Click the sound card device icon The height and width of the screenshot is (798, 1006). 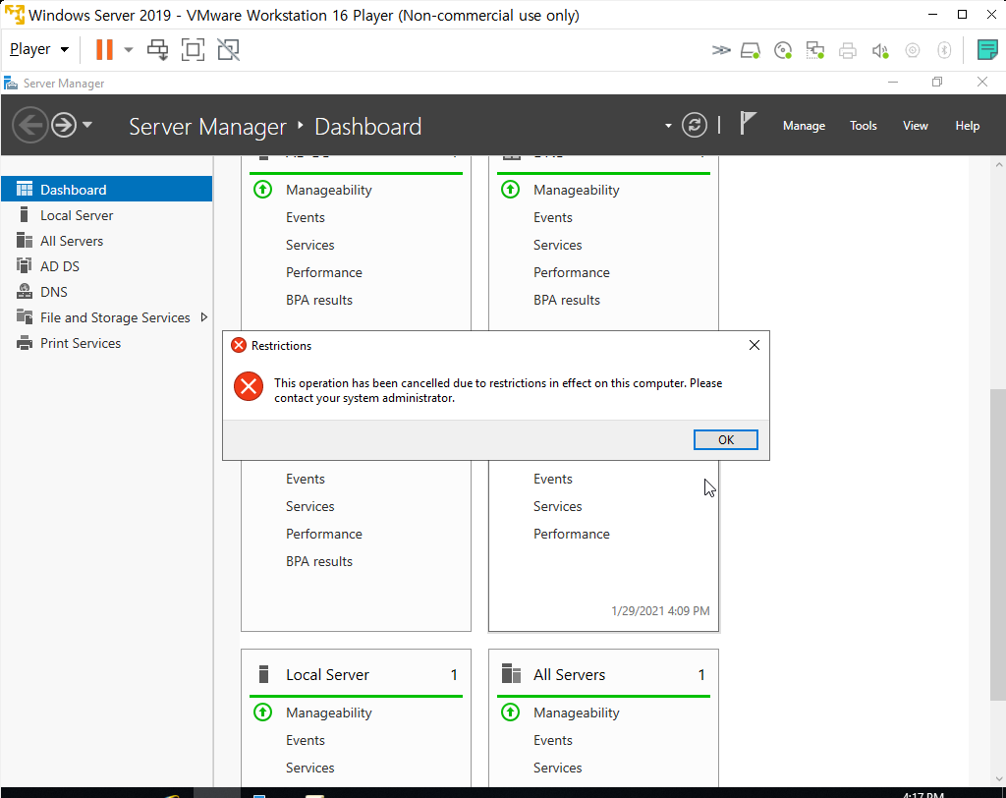click(880, 51)
